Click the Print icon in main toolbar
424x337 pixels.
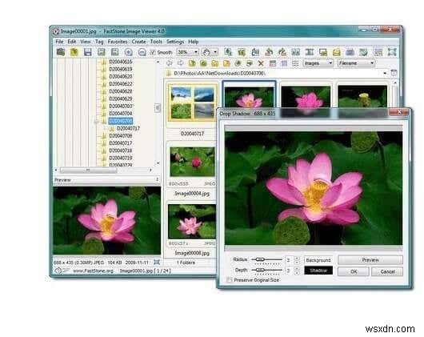pyautogui.click(x=350, y=52)
